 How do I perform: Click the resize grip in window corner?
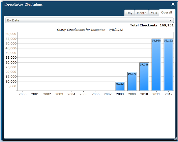pos(175,139)
